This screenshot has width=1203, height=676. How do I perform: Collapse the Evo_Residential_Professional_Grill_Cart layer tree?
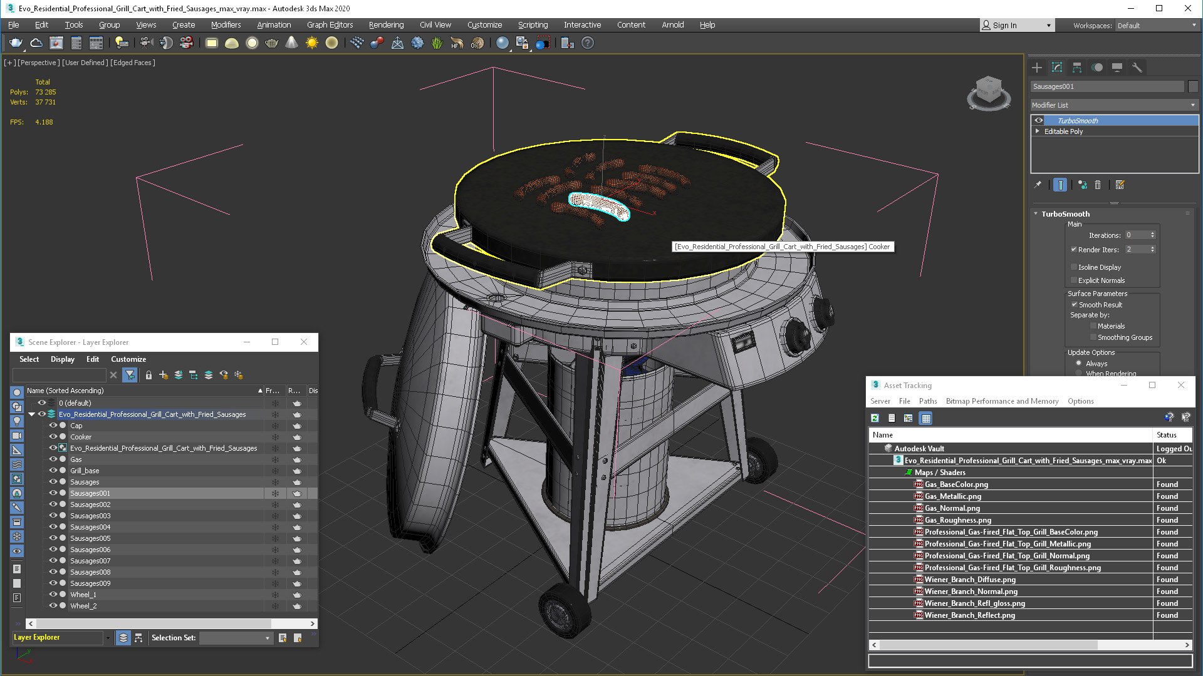coord(31,414)
